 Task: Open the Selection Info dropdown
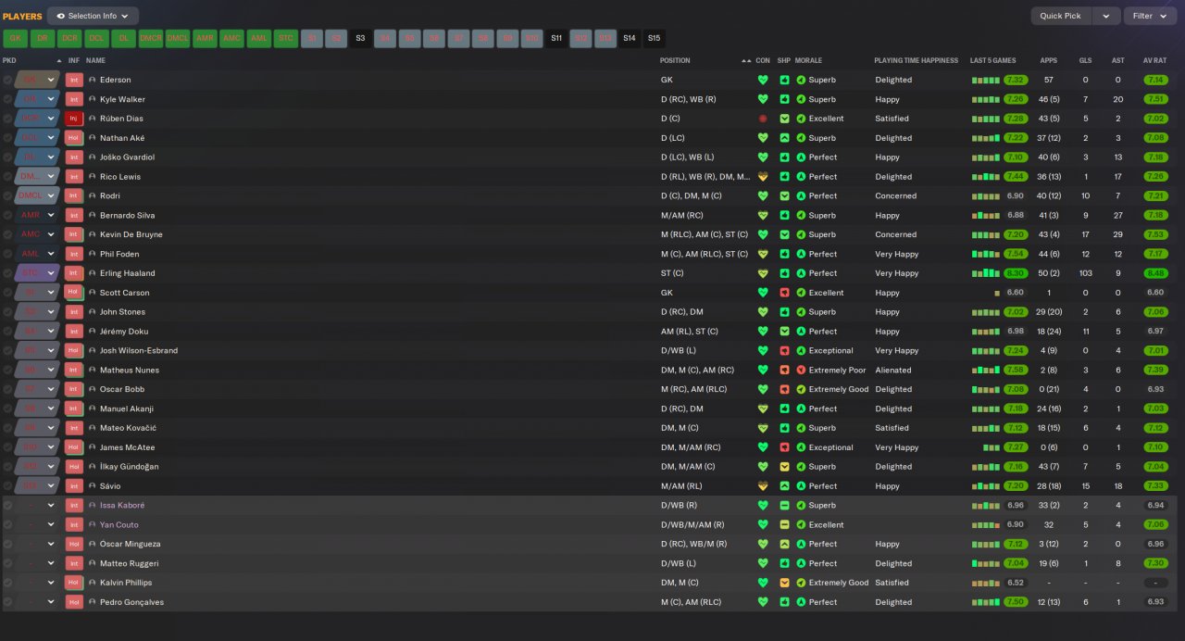pos(93,16)
